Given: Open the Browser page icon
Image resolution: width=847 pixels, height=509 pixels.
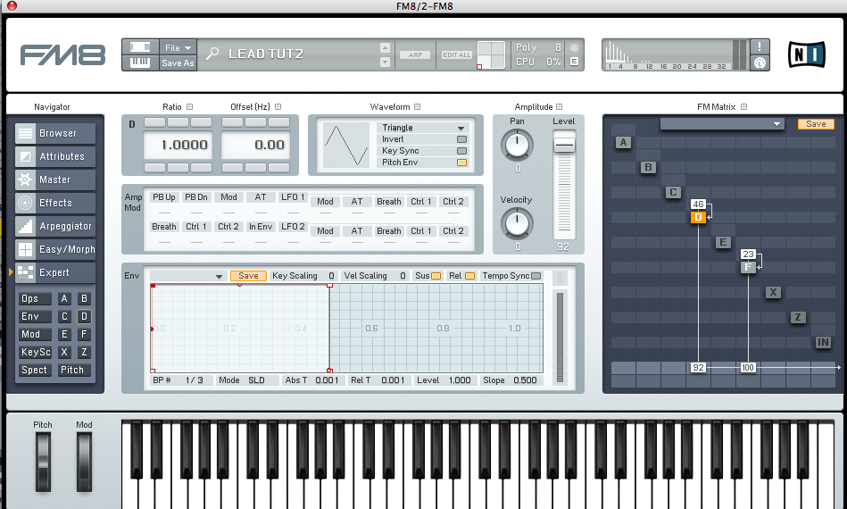Looking at the screenshot, I should pos(25,133).
